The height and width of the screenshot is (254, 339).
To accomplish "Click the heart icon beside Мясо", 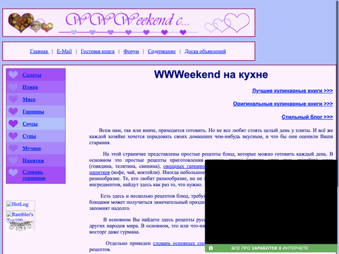I will point(14,99).
